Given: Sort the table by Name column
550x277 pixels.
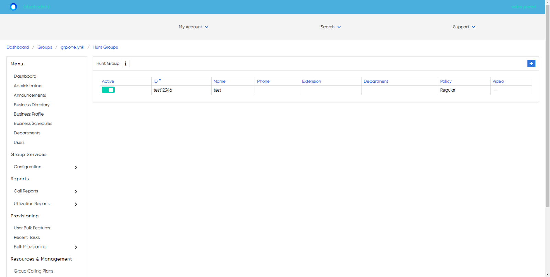Looking at the screenshot, I should [220, 81].
